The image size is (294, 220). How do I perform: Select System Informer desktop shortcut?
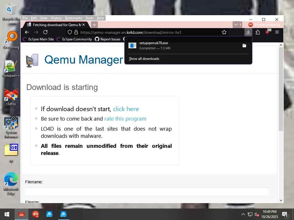[x=11, y=127]
